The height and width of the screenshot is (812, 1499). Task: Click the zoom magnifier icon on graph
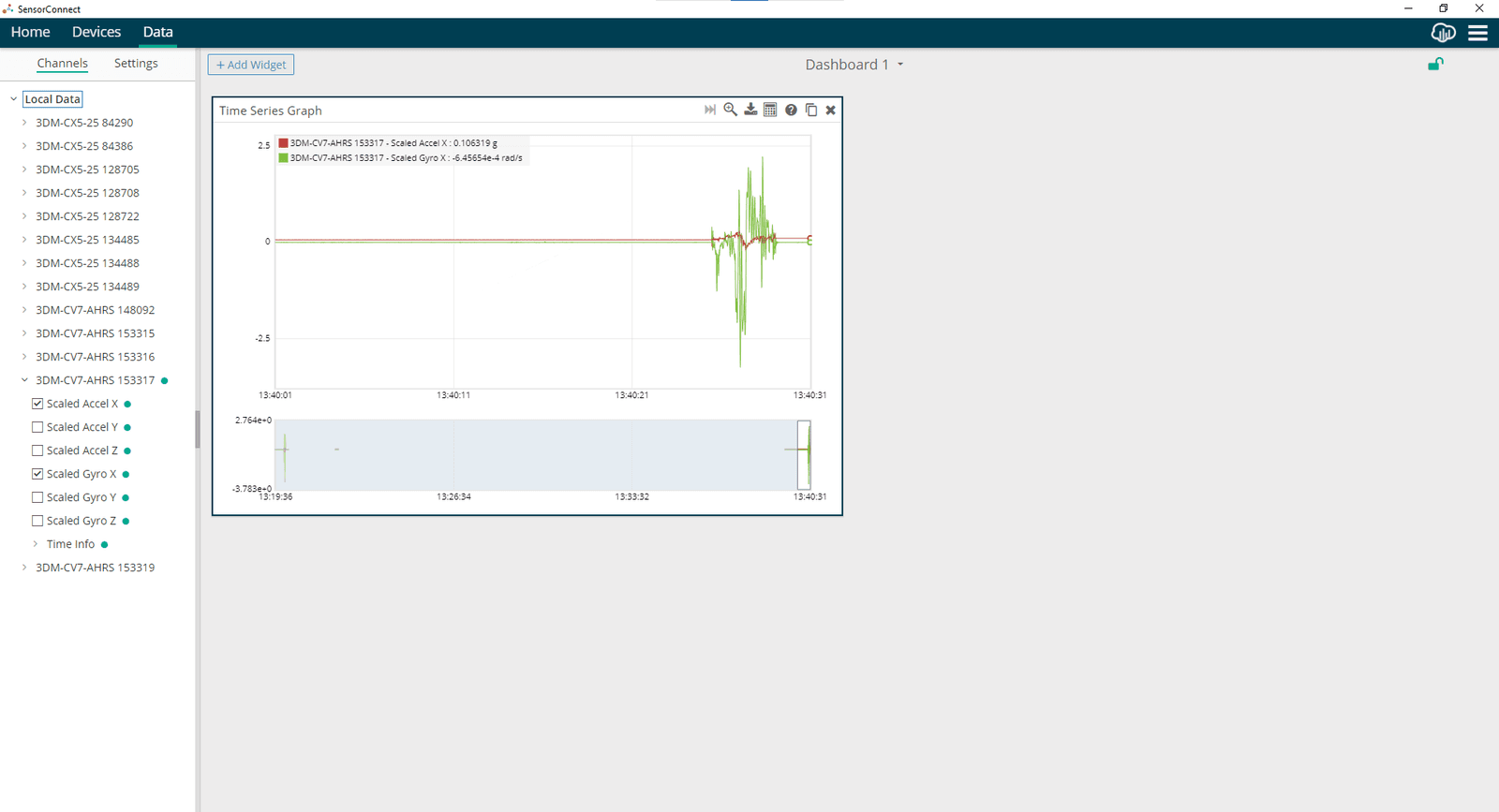(x=730, y=110)
